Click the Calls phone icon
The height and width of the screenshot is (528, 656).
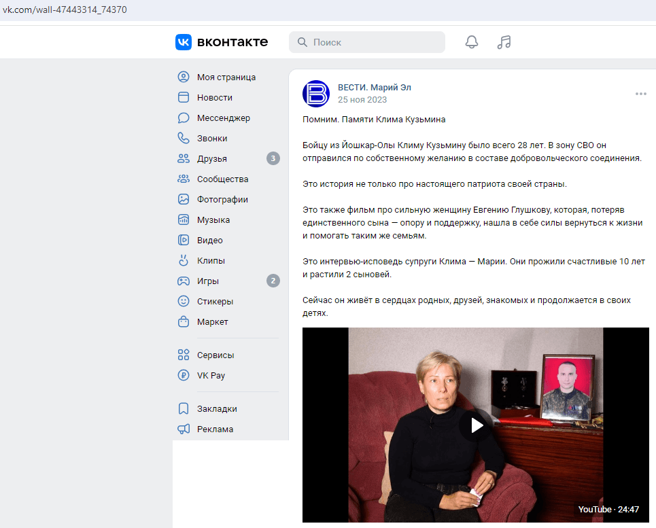tap(184, 138)
